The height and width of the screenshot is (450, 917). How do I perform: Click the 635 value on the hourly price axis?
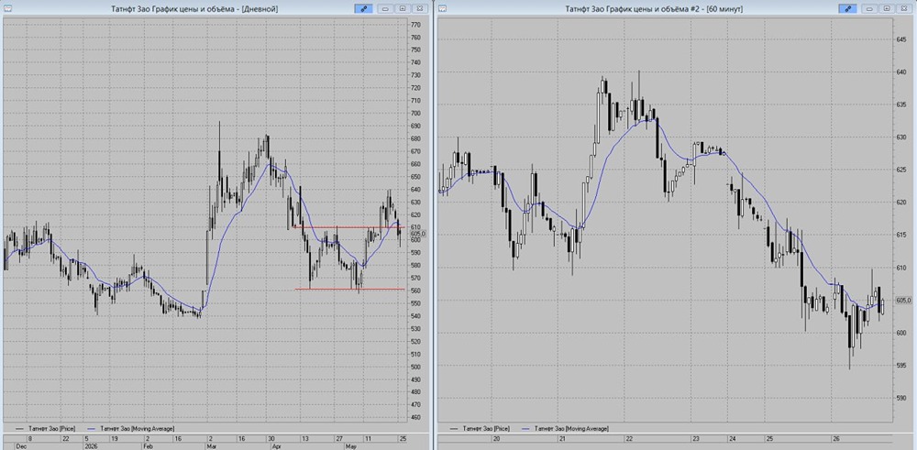point(900,104)
